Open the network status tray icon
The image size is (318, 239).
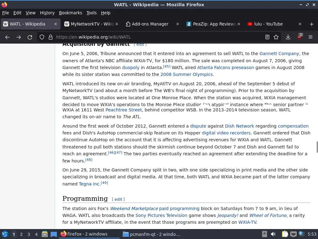pos(293,234)
